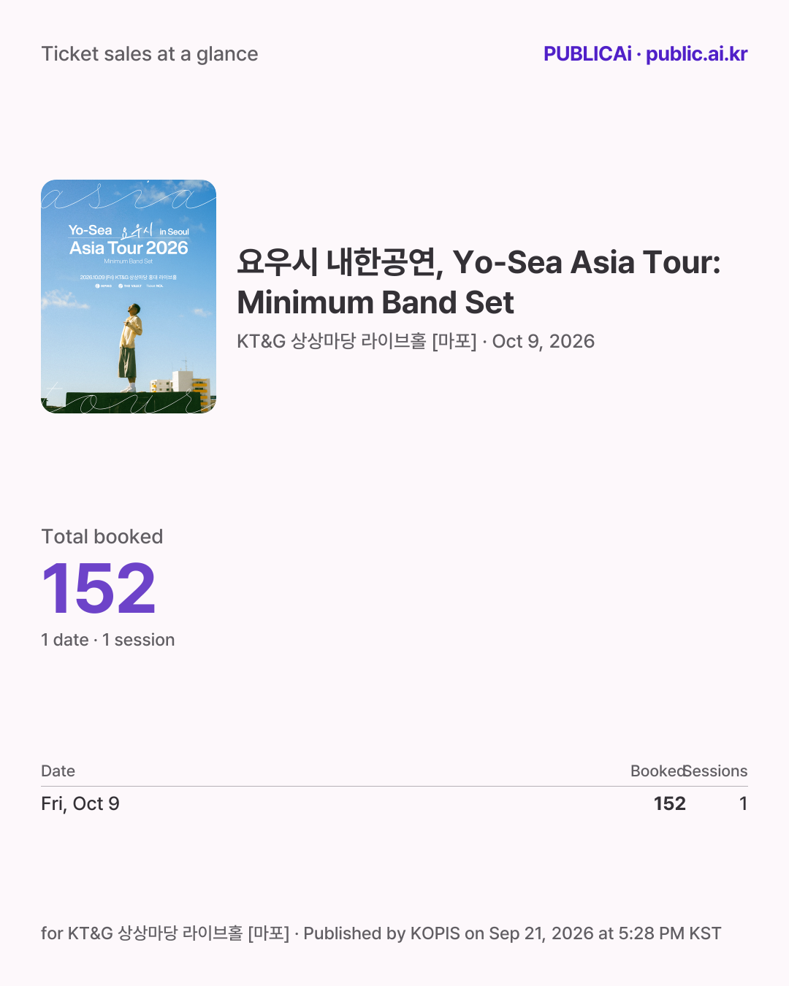
Task: Click the Sessions column header
Action: (716, 771)
